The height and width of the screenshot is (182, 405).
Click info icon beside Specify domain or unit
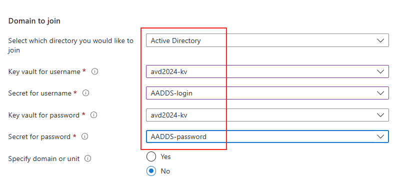[x=88, y=158]
